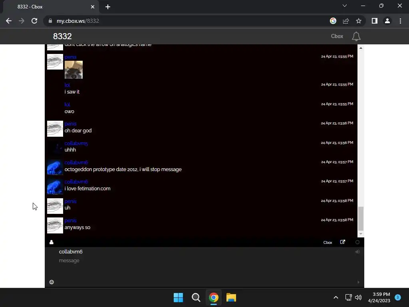Click lol username above 'i saw it'
This screenshot has width=409, height=307.
67,85
